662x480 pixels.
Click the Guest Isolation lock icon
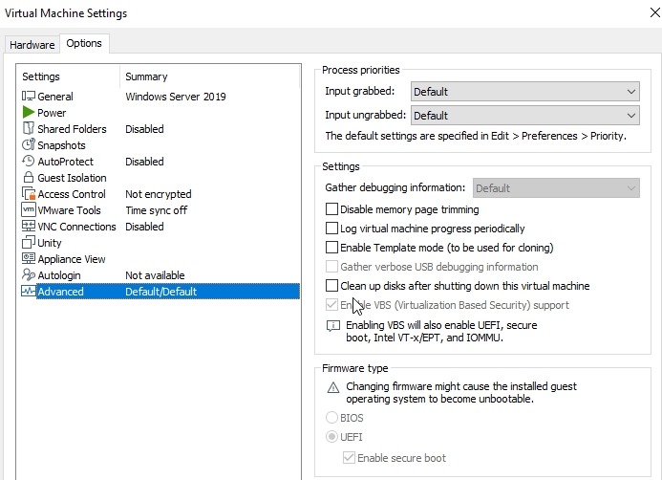click(29, 178)
